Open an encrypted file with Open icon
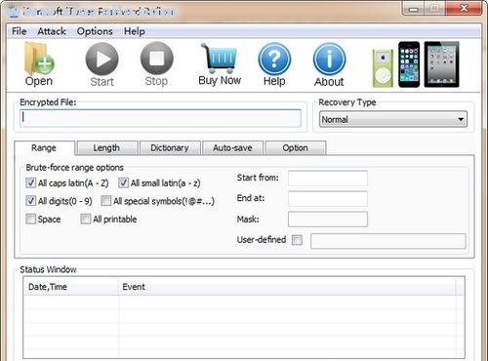 coord(39,63)
